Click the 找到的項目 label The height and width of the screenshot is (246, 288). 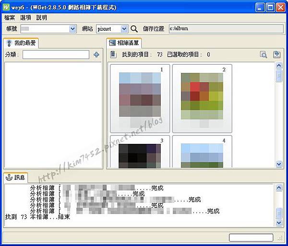[x=137, y=55]
